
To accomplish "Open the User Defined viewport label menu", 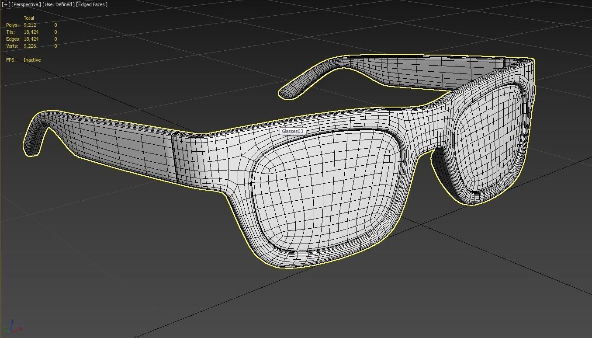I will pyautogui.click(x=59, y=4).
